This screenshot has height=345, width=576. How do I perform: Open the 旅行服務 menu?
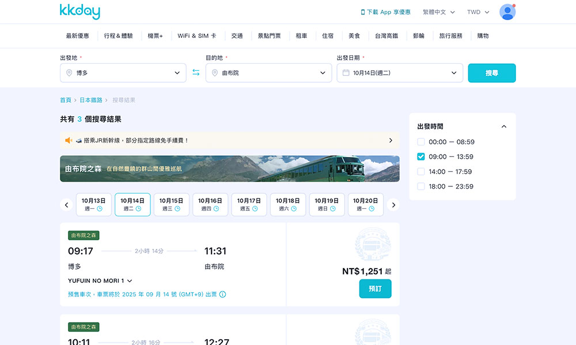click(x=451, y=36)
